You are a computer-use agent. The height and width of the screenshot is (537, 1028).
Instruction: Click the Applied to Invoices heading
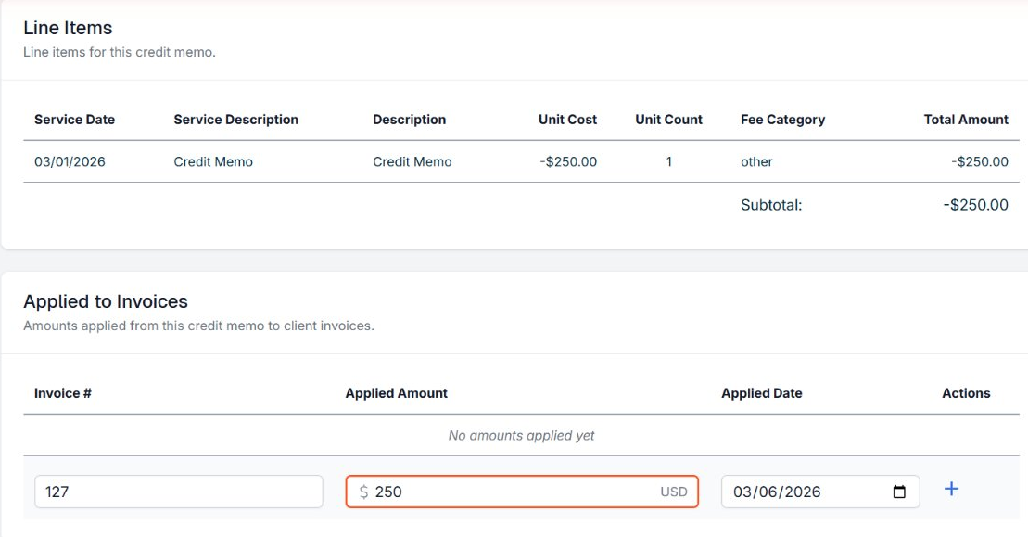106,301
